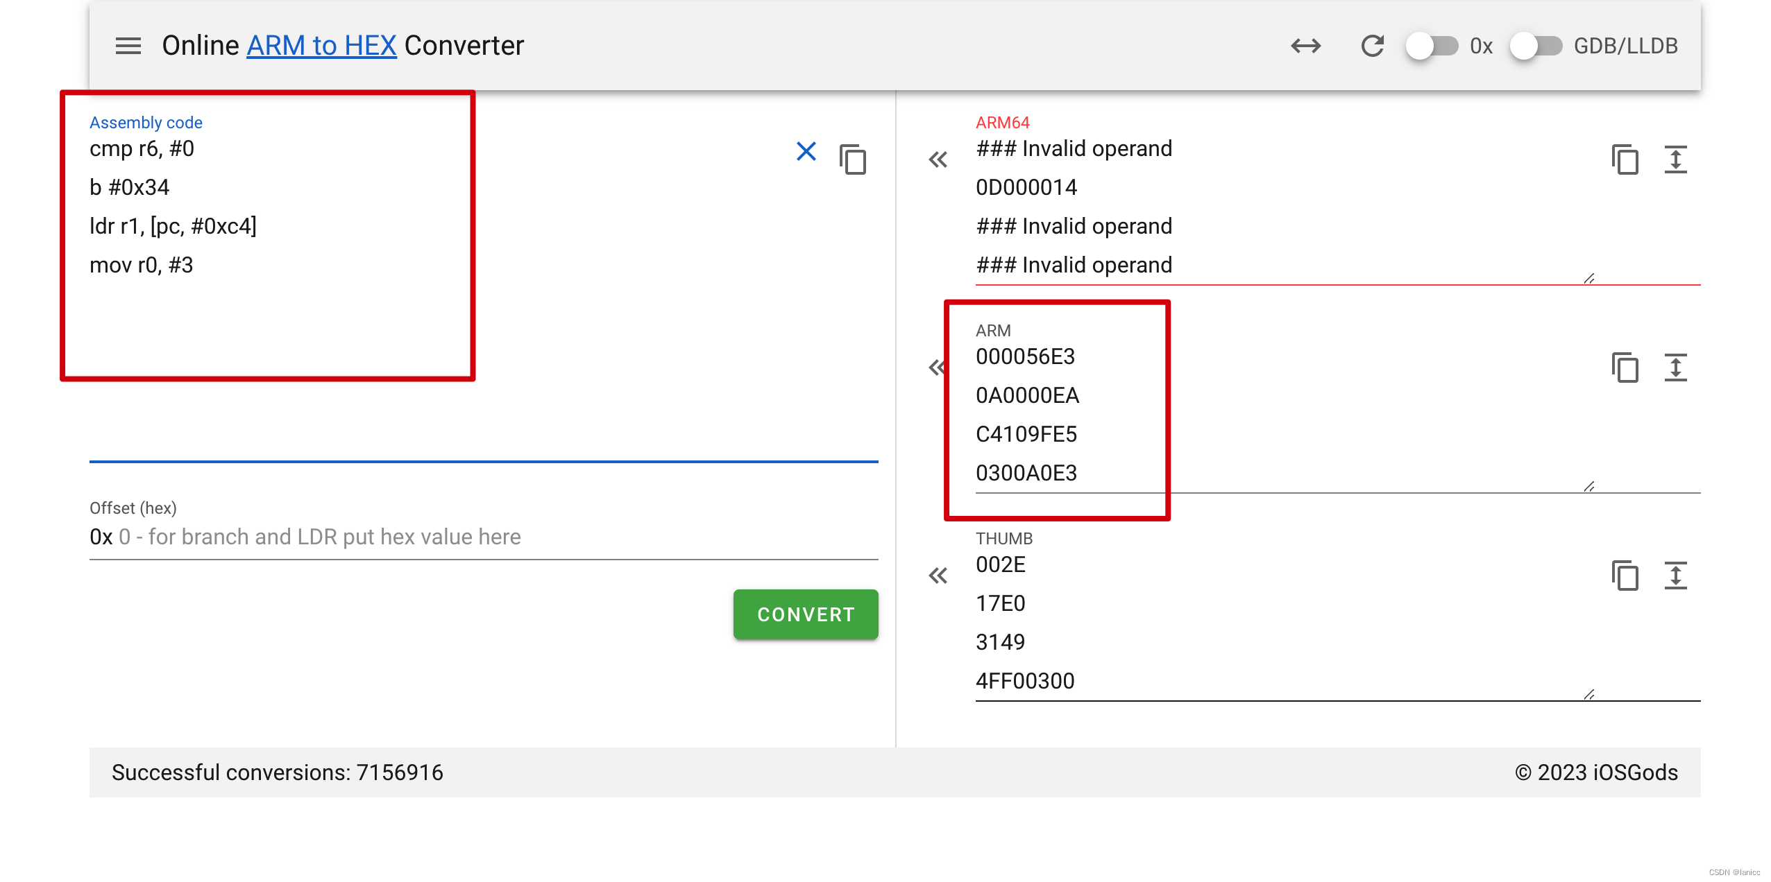
Task: Expand the THUMB output box height
Action: [x=1675, y=576]
